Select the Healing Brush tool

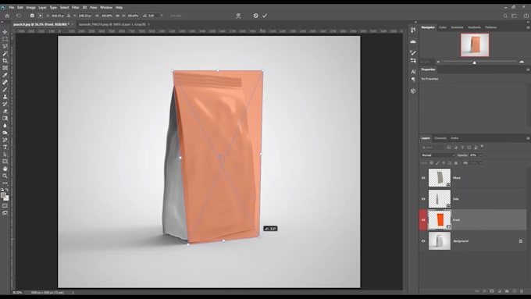[5, 82]
